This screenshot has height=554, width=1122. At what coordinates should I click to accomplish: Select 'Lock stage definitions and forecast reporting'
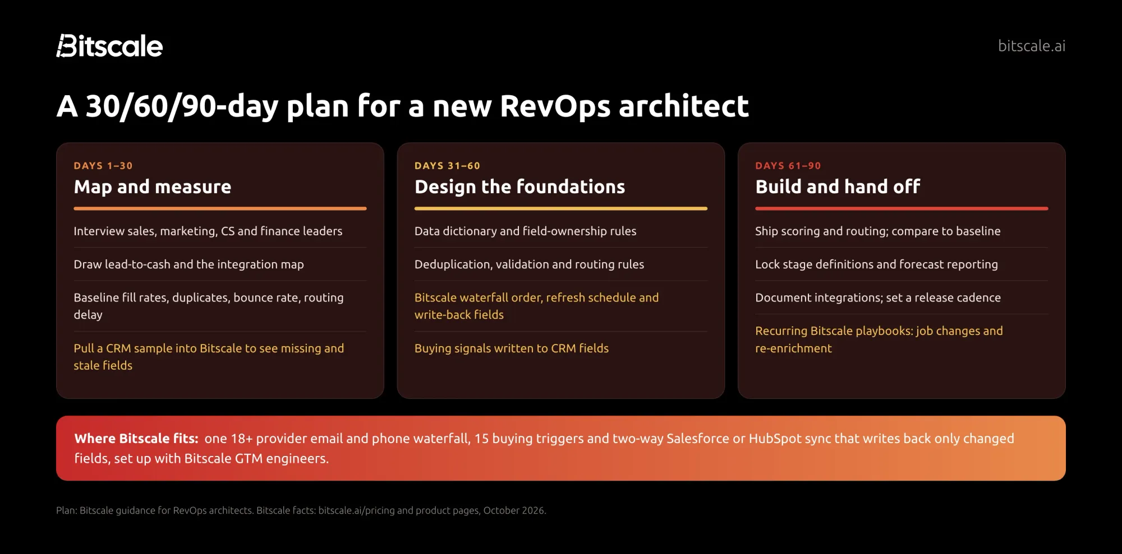(876, 264)
